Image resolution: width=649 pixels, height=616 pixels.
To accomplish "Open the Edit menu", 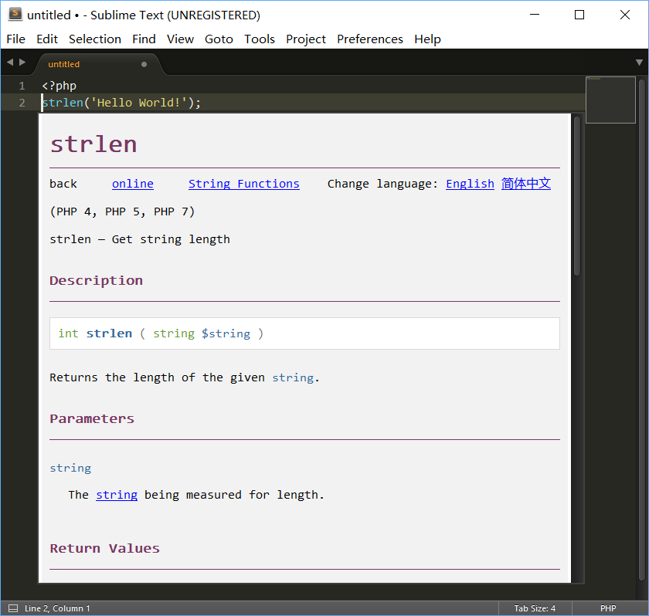I will tap(47, 39).
